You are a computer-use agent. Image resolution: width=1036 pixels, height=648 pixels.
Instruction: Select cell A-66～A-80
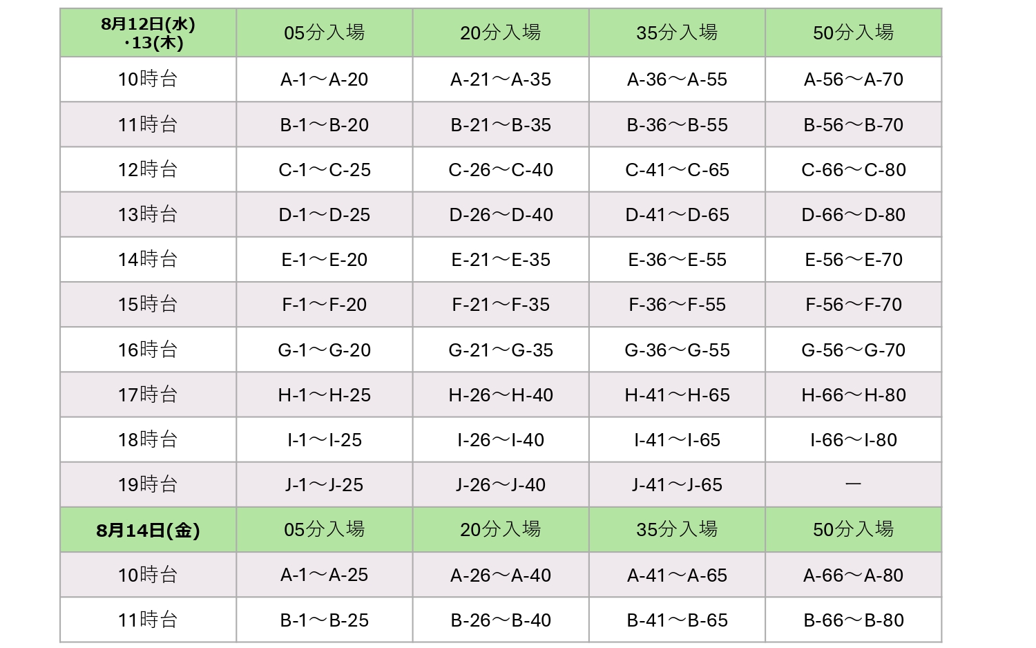[x=853, y=575]
